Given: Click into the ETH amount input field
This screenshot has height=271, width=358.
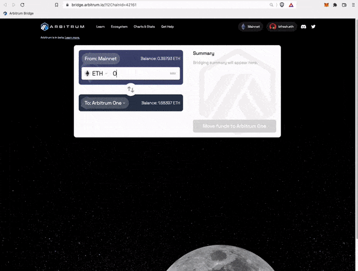Looking at the screenshot, I should (140, 73).
